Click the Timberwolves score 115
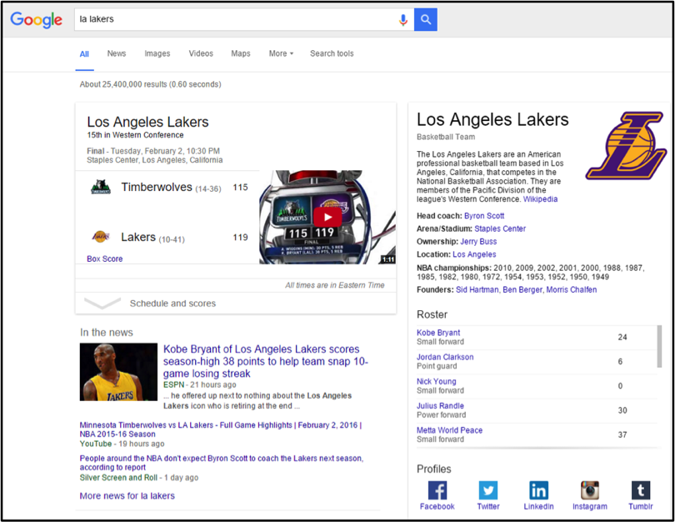 tap(240, 188)
